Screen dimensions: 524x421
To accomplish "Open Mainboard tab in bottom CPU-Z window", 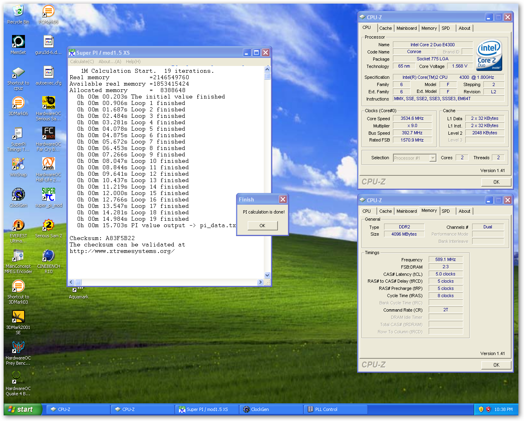I will tap(407, 211).
